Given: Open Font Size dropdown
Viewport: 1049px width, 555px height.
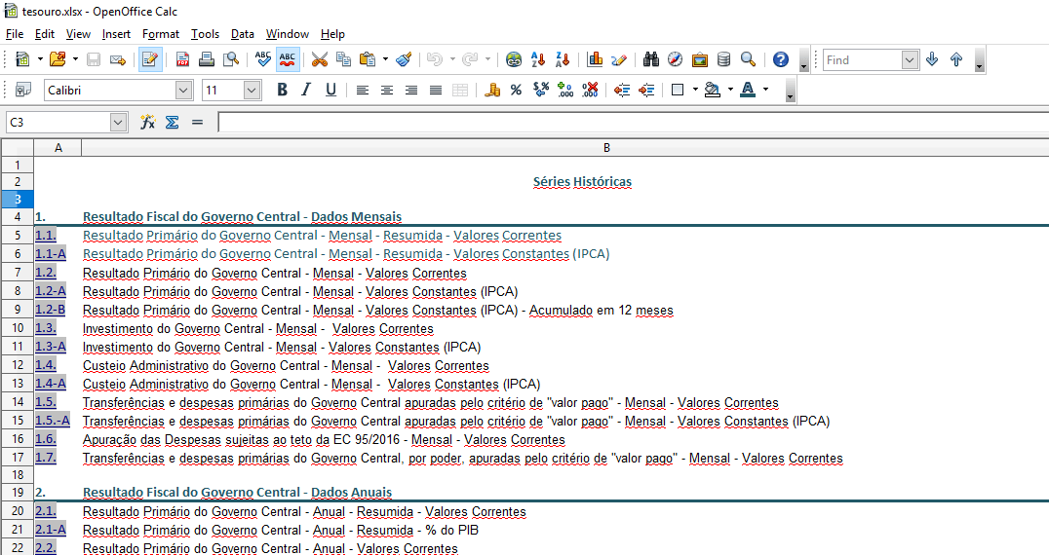Looking at the screenshot, I should (x=252, y=91).
